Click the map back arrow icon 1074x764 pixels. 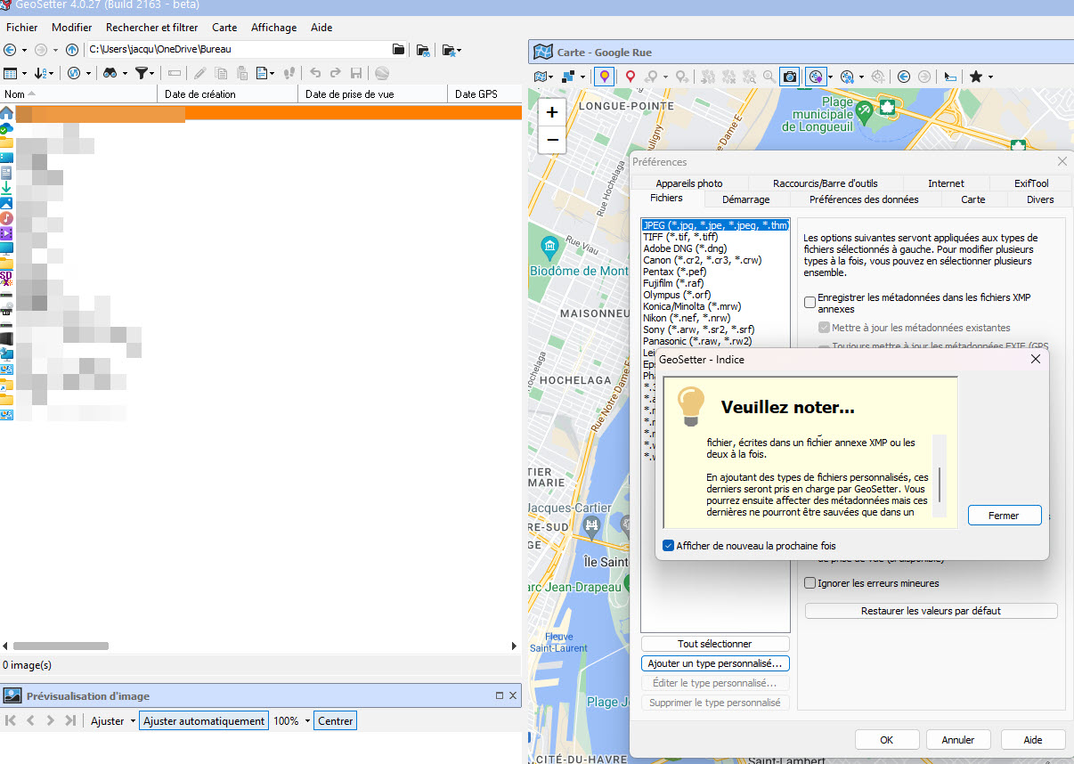tap(904, 77)
